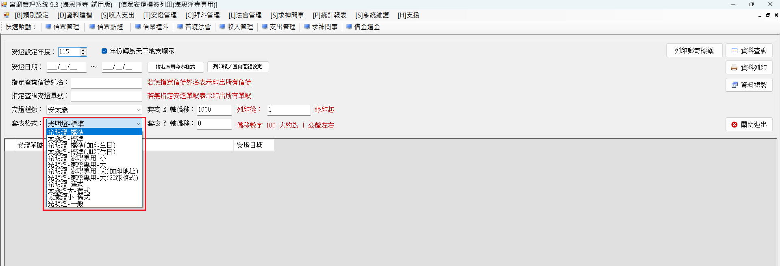Increase 安燈設定年度 with up spinner arrow
The image size is (780, 266).
click(x=83, y=50)
